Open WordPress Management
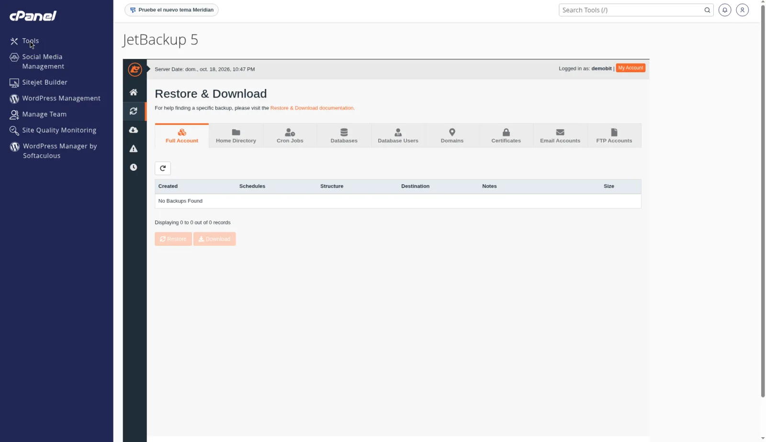This screenshot has height=442, width=766. pos(55,99)
